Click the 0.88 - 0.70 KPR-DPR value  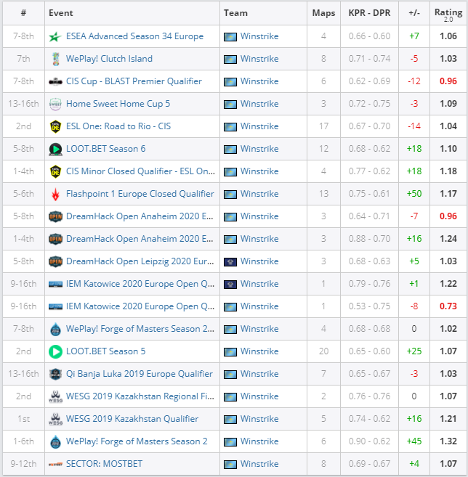pyautogui.click(x=369, y=239)
